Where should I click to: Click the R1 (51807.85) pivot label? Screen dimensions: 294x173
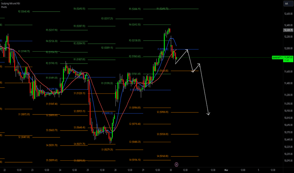79,59
